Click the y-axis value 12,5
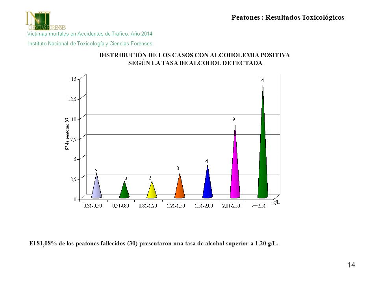 pos(72,99)
